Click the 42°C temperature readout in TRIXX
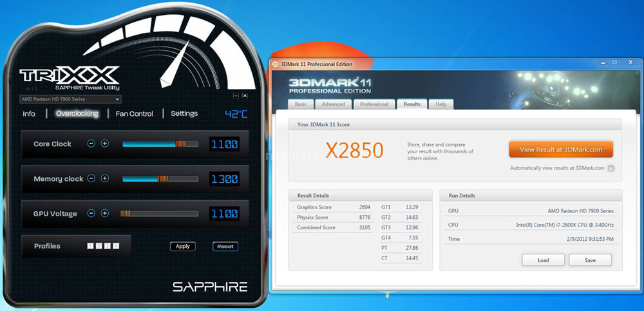The width and height of the screenshot is (644, 311). click(236, 114)
